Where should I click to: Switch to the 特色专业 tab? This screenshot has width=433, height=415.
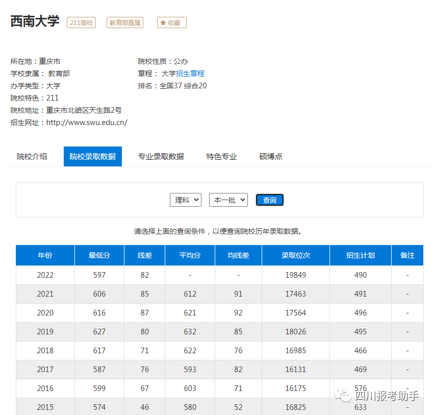(221, 156)
